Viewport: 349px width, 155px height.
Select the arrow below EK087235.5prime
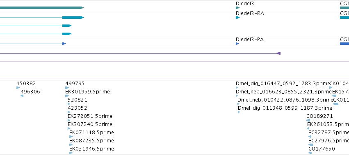click(x=71, y=145)
